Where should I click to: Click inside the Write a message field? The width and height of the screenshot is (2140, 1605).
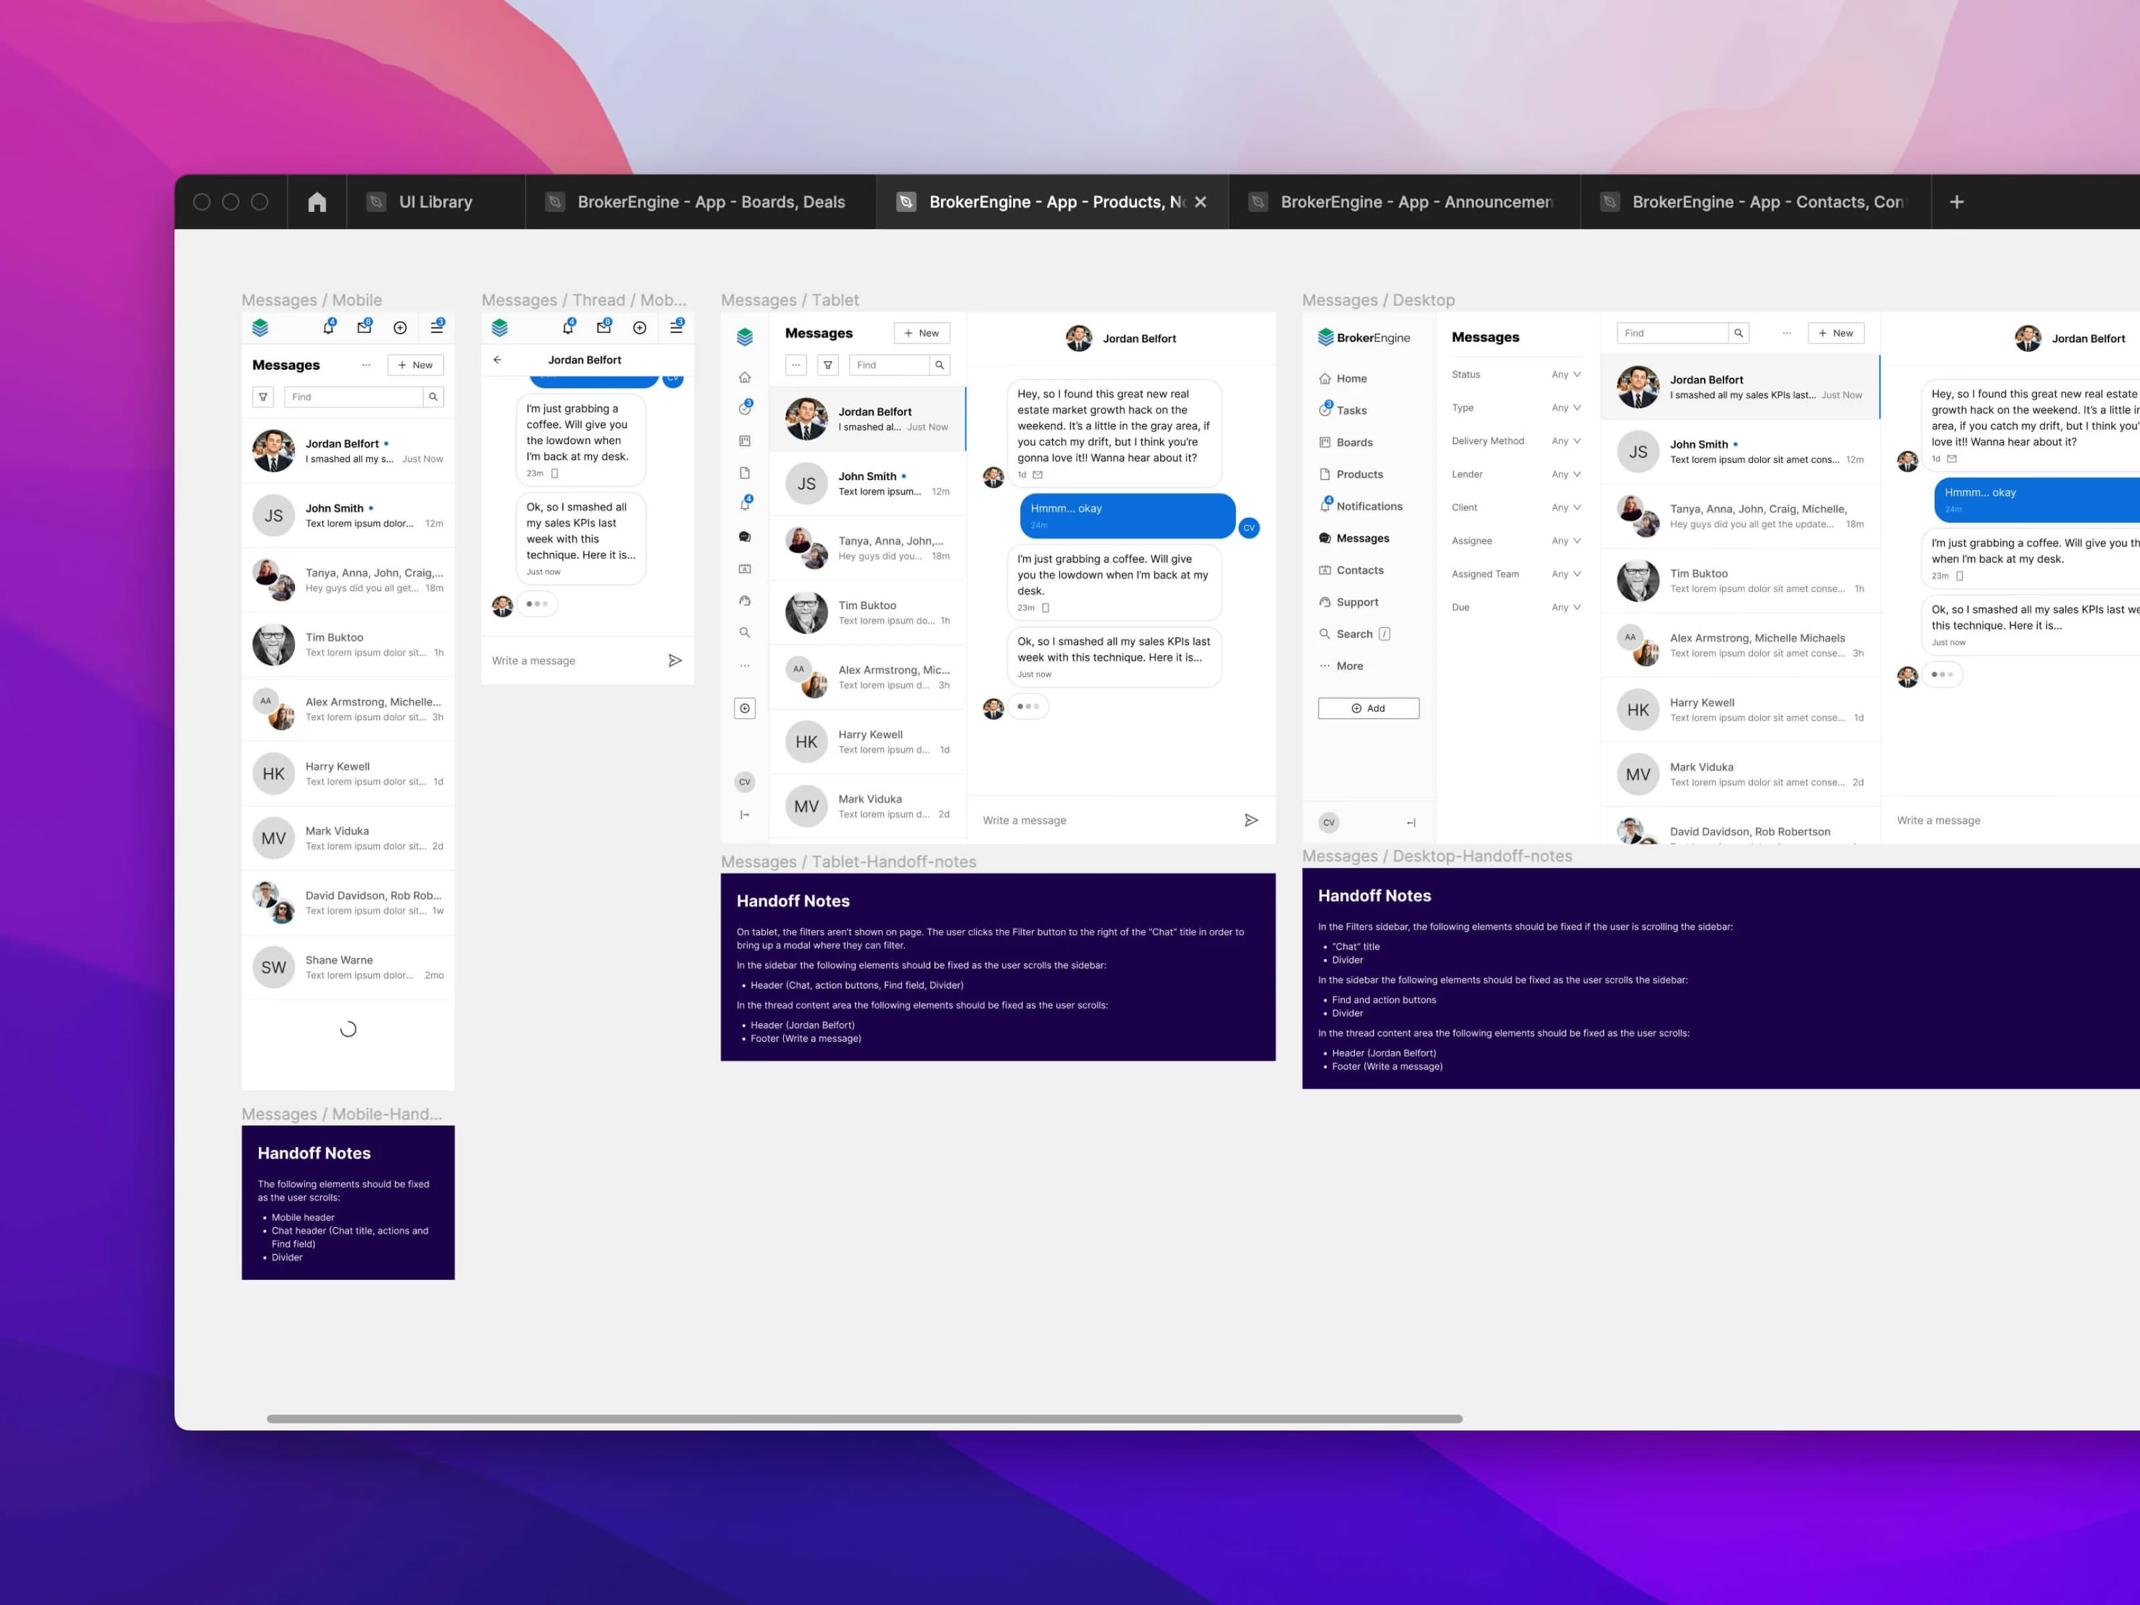click(x=1025, y=819)
